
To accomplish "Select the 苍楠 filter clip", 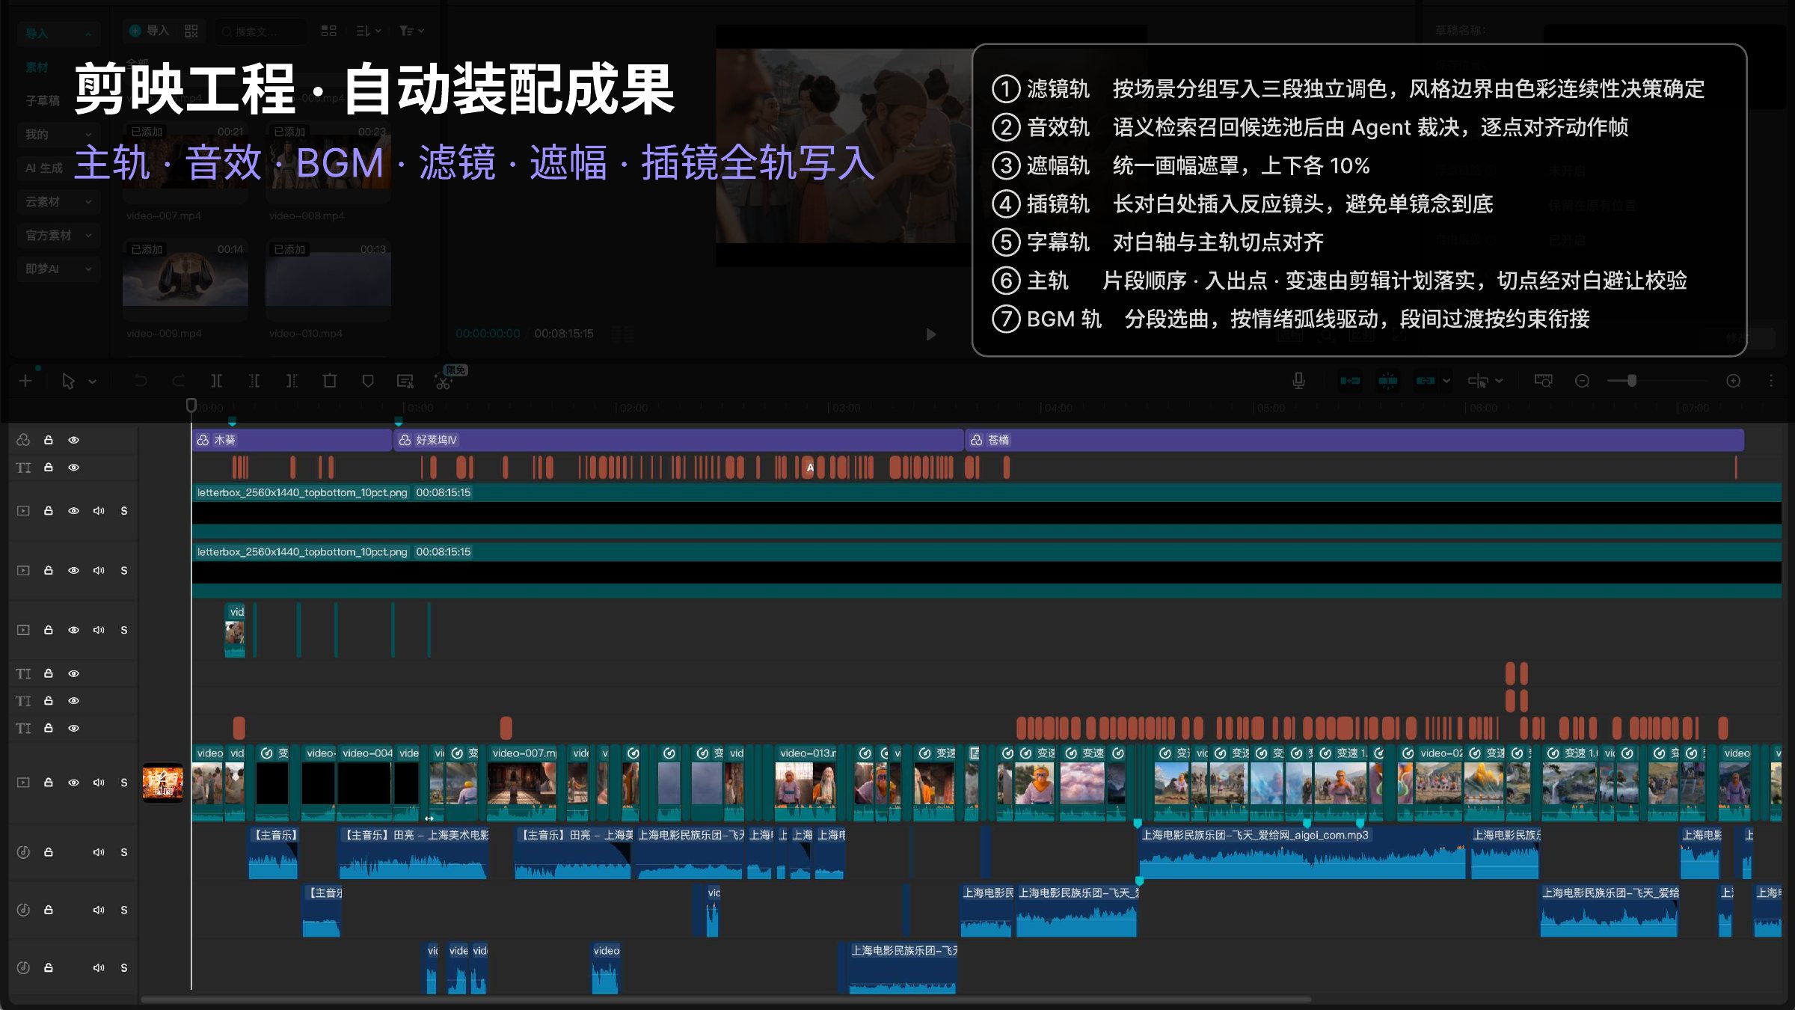I will pos(1354,440).
